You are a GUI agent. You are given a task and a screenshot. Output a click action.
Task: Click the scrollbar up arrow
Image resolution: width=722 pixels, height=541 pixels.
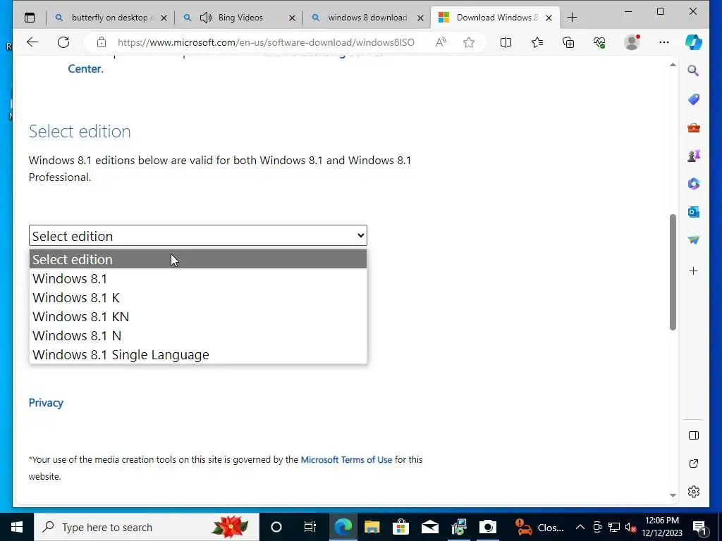point(673,65)
